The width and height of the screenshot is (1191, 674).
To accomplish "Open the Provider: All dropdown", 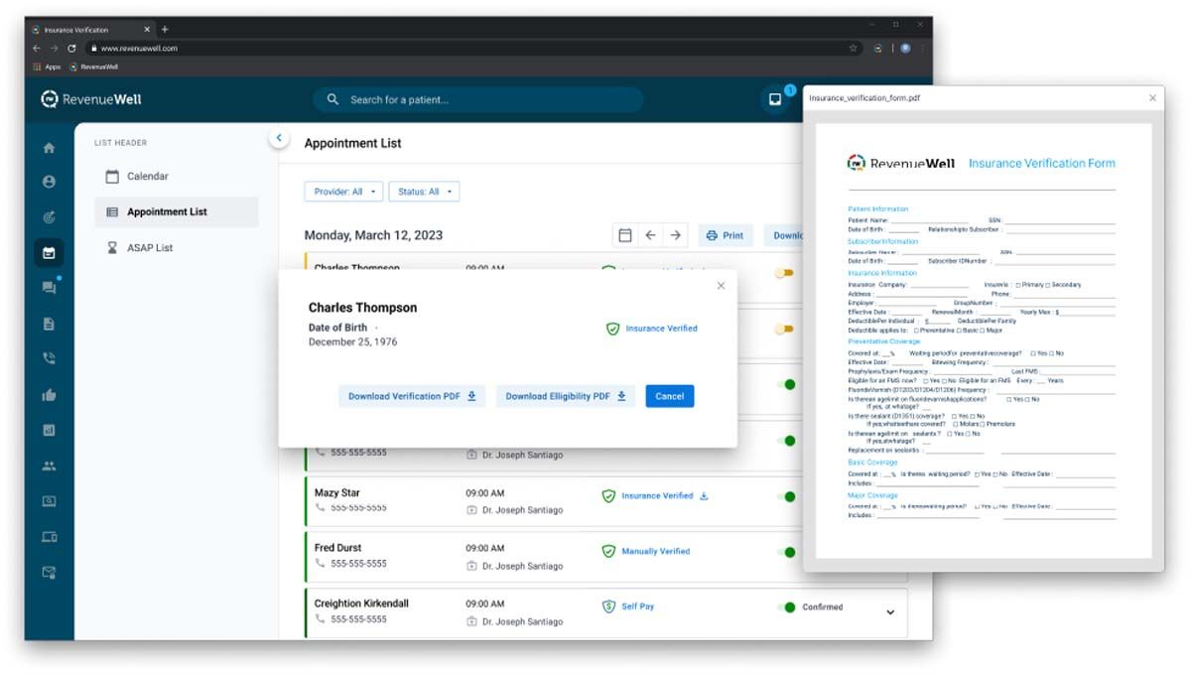I will [x=343, y=192].
